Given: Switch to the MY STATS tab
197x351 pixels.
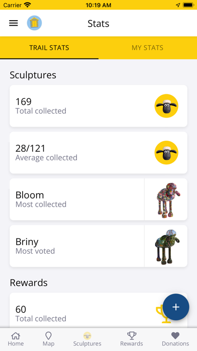Looking at the screenshot, I should click(147, 48).
